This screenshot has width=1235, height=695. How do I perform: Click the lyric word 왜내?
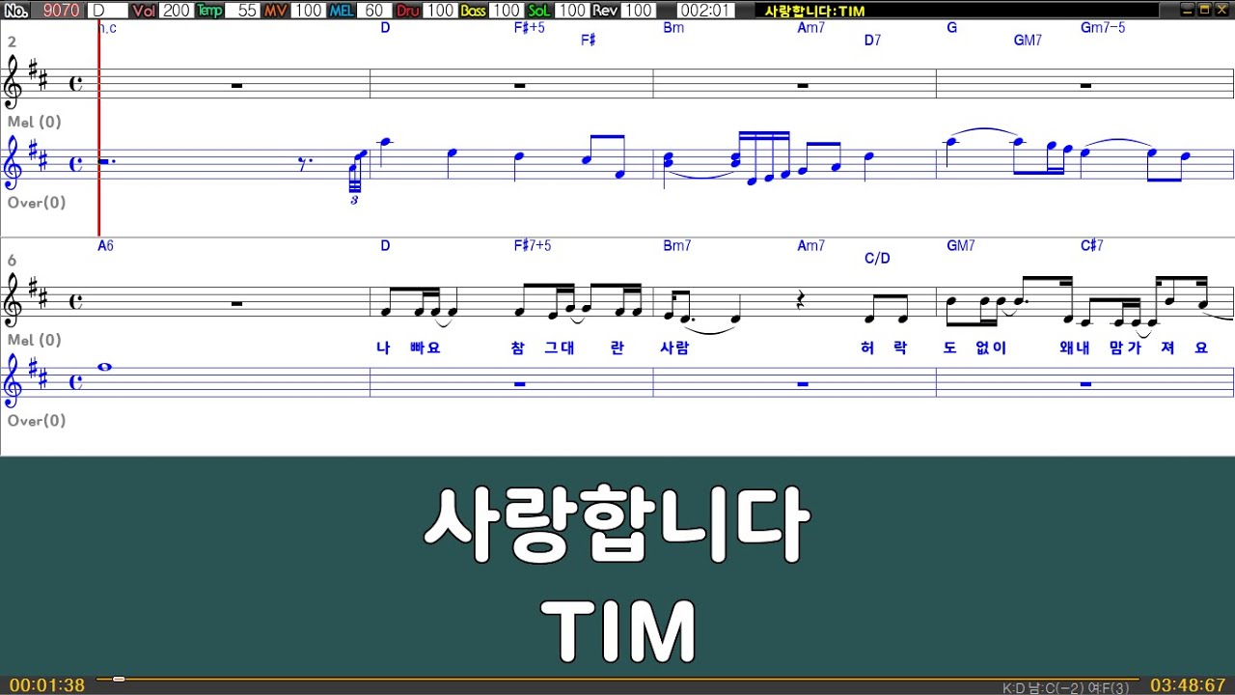pyautogui.click(x=1074, y=347)
